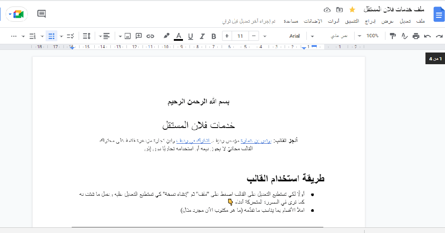
Task: Open the إدراج menu
Action: pyautogui.click(x=370, y=21)
